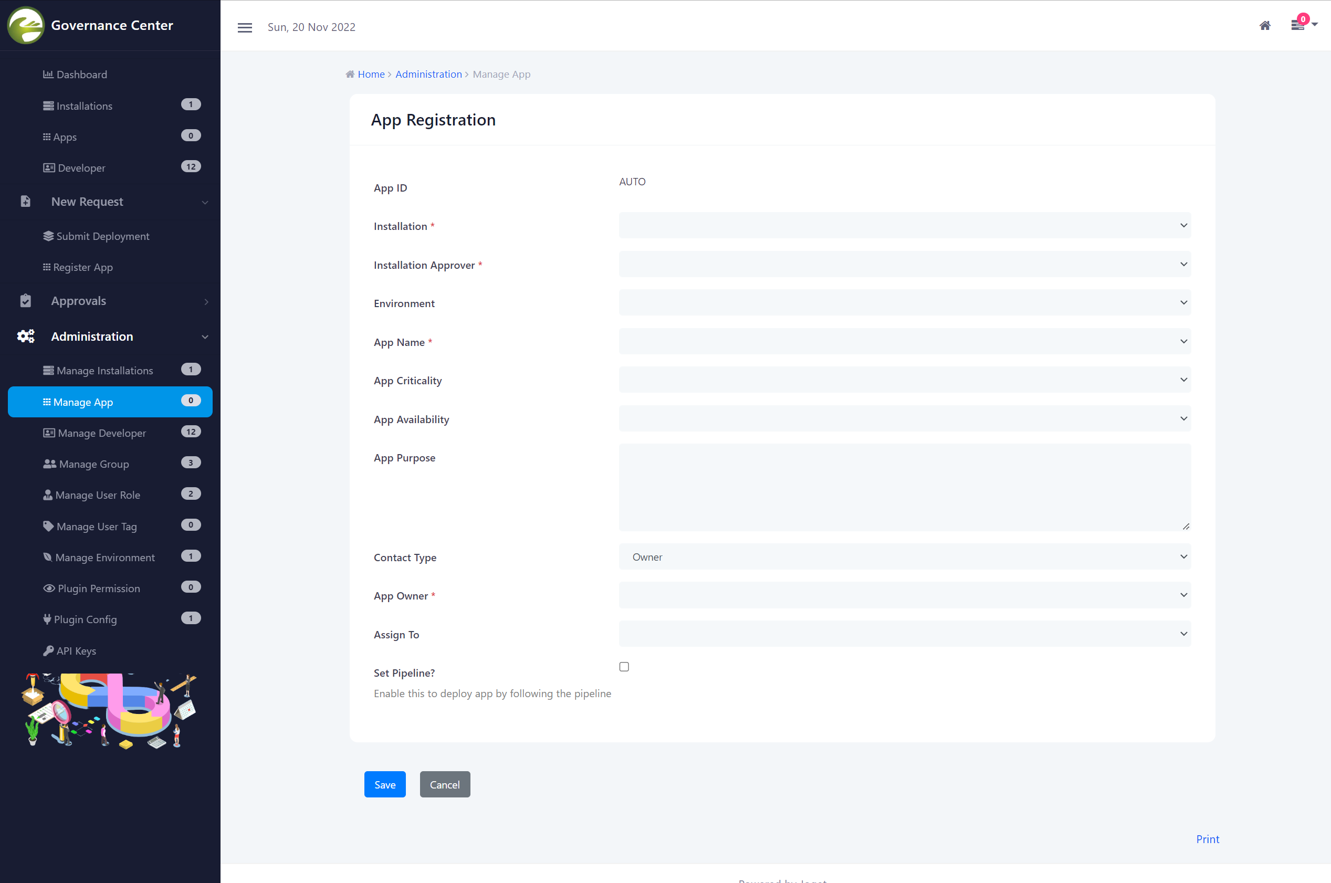
Task: Click the Administration gears icon in sidebar
Action: click(25, 336)
